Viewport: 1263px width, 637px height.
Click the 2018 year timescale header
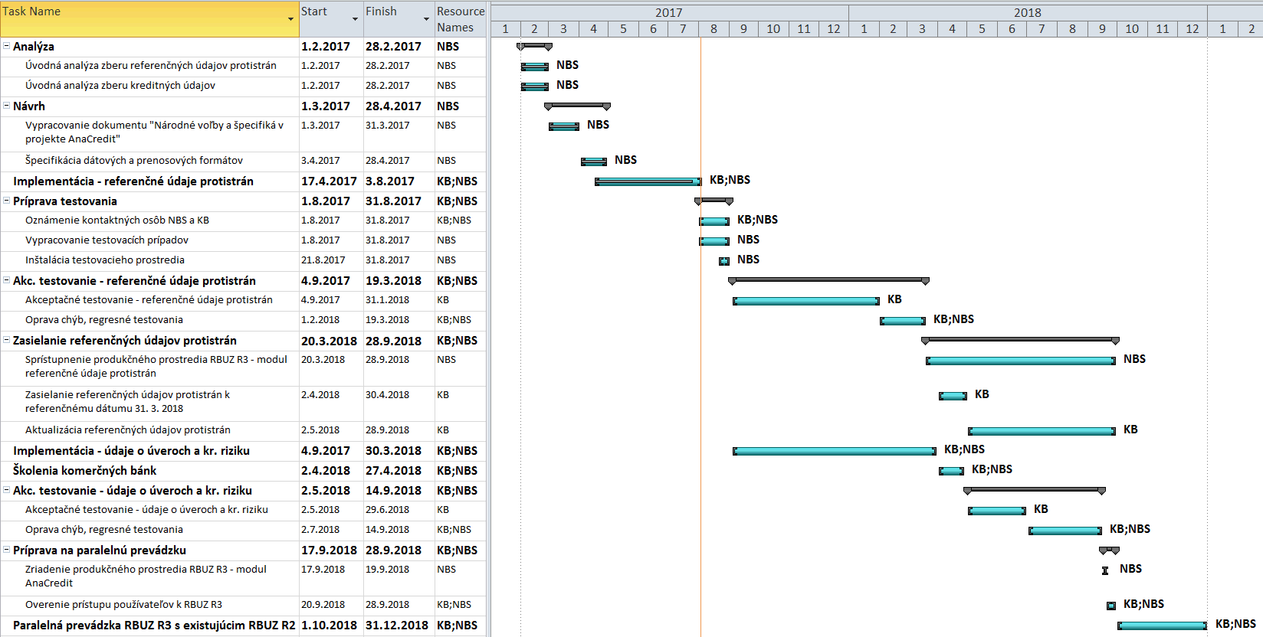click(1027, 12)
